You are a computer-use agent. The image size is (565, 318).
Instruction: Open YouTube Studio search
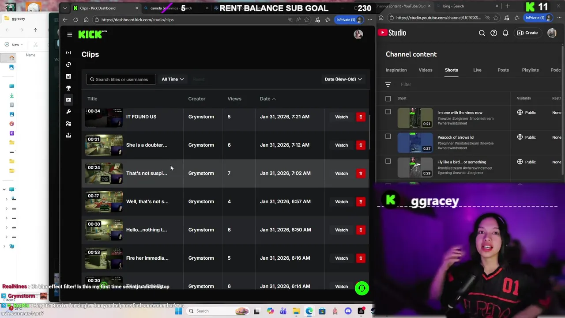coord(482,33)
